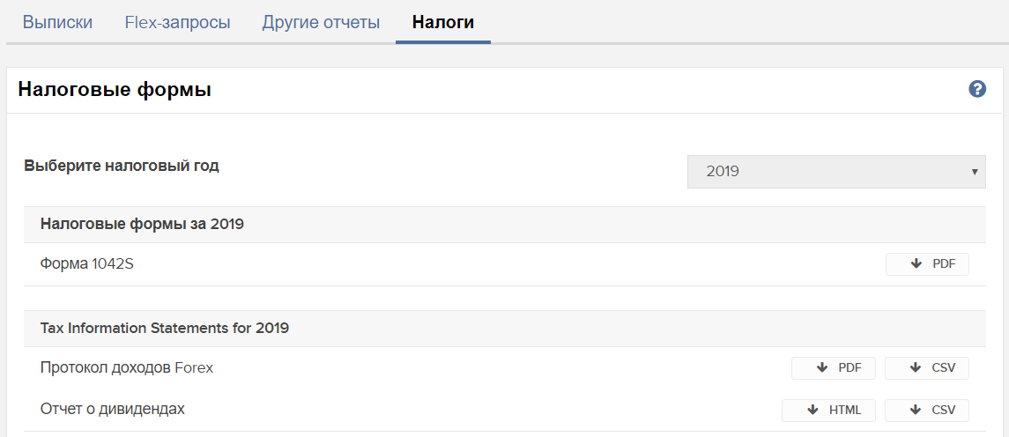1009x437 pixels.
Task: Download Отчет о дивидендах as CSV
Action: coord(927,410)
